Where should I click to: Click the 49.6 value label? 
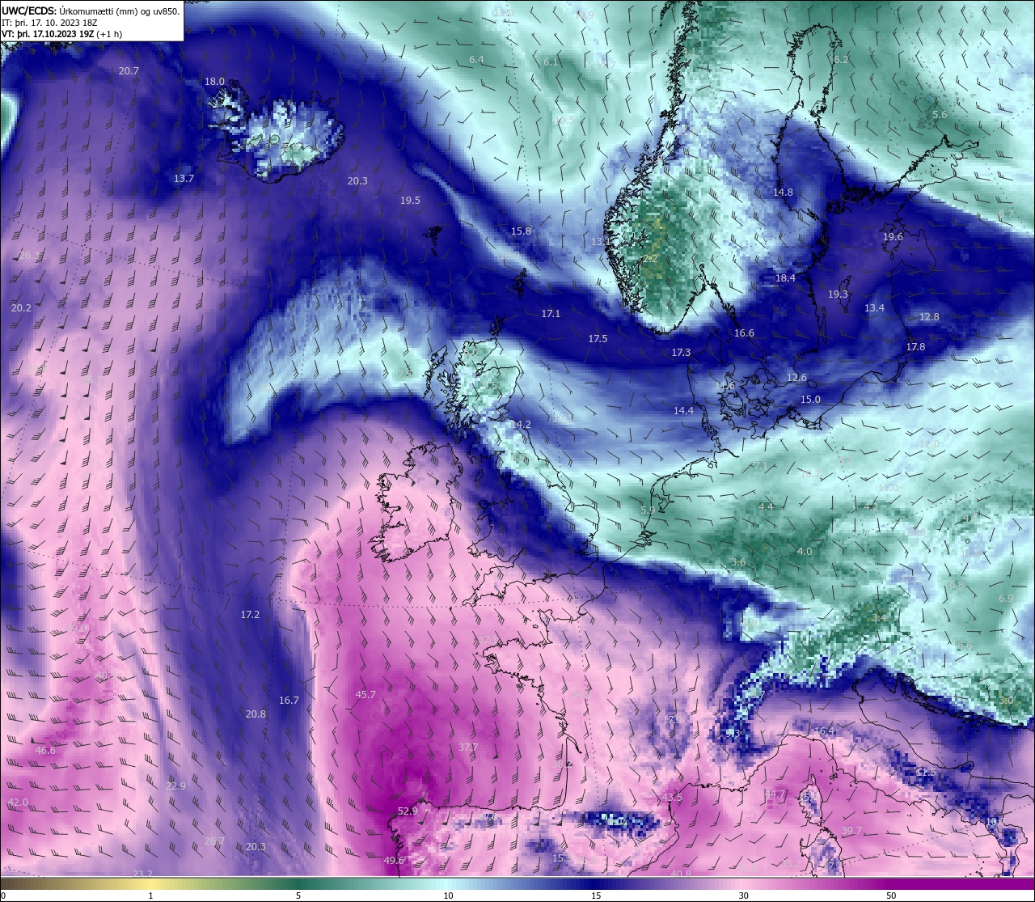394,861
